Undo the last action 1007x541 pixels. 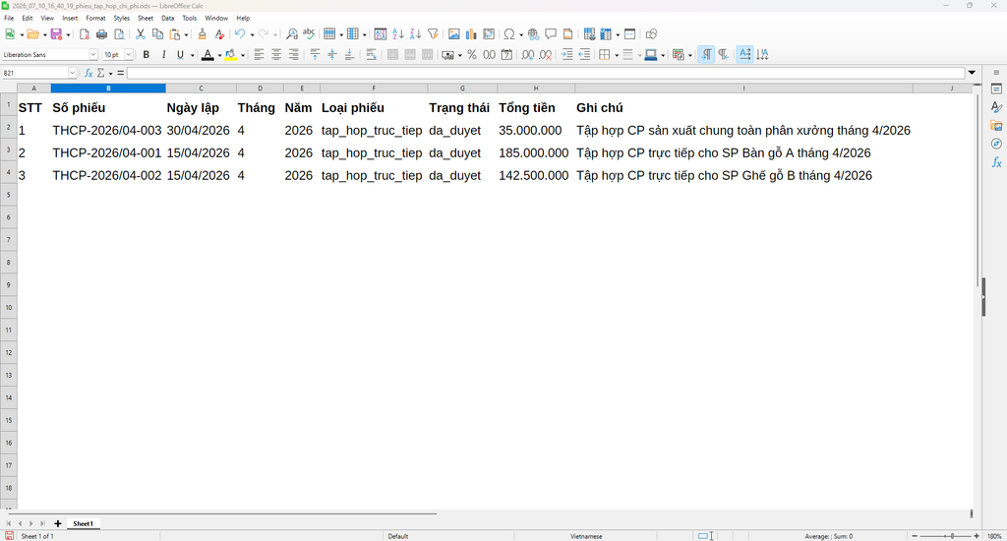(240, 34)
